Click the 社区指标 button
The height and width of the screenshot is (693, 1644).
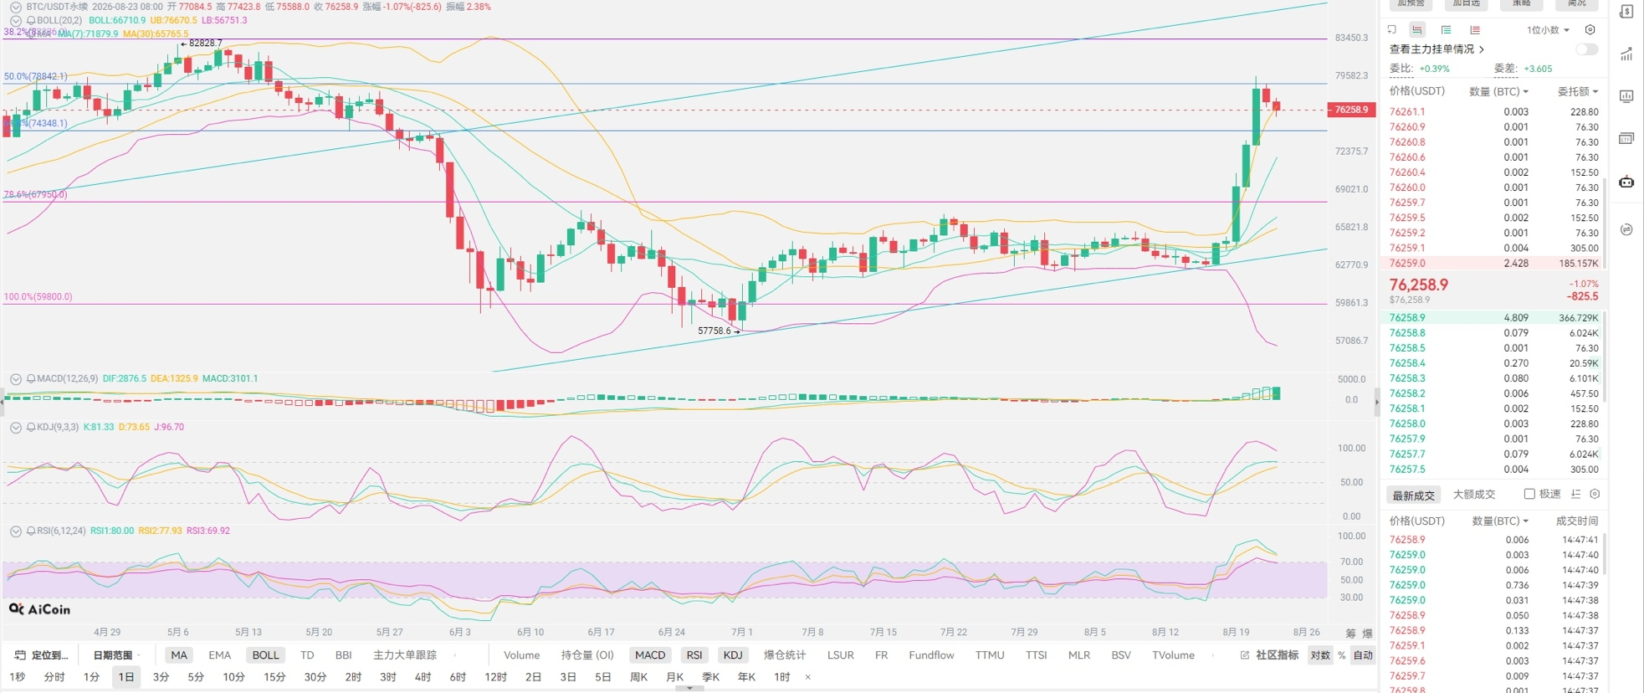[x=1277, y=655]
